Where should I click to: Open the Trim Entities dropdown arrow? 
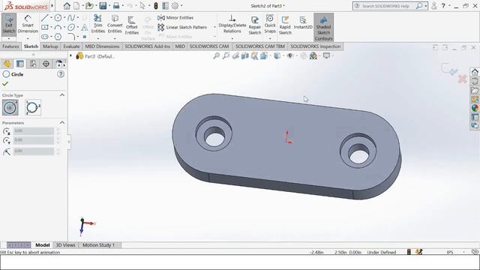pyautogui.click(x=98, y=38)
